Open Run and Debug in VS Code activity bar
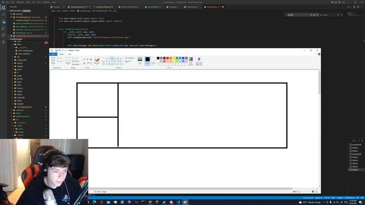 [3, 28]
